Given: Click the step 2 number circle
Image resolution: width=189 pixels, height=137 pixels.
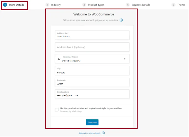Looking at the screenshot, I should tap(48, 5).
